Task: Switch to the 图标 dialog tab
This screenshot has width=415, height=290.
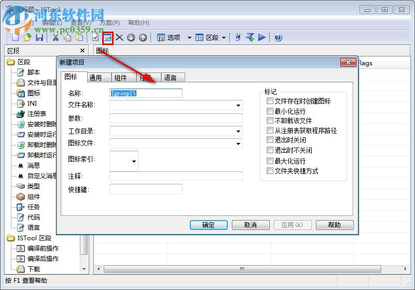Action: 74,77
